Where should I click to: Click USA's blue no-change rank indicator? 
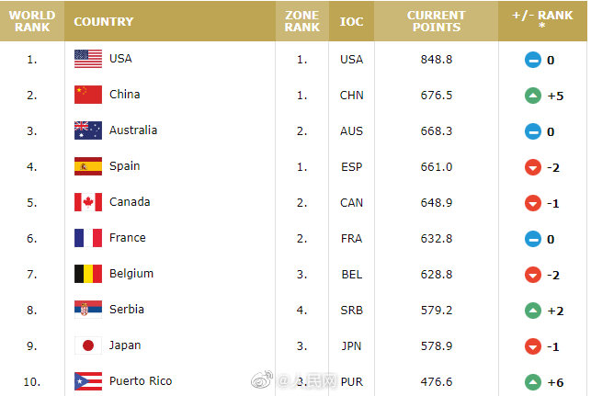tap(532, 60)
